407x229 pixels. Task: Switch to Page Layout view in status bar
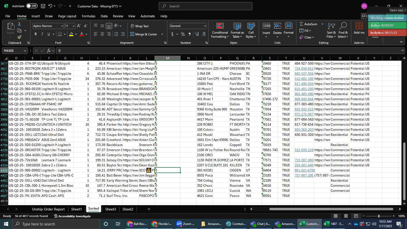[x=346, y=216]
